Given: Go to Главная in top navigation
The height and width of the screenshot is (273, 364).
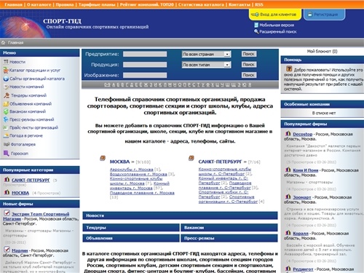Looking at the screenshot, I should (x=13, y=4).
